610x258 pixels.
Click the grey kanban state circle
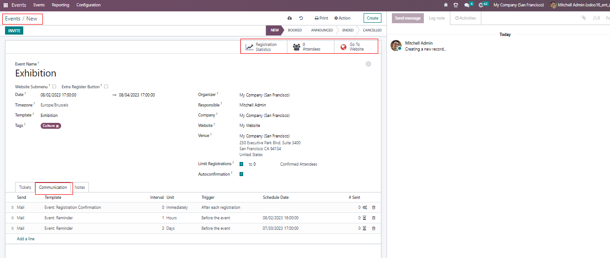(x=368, y=64)
